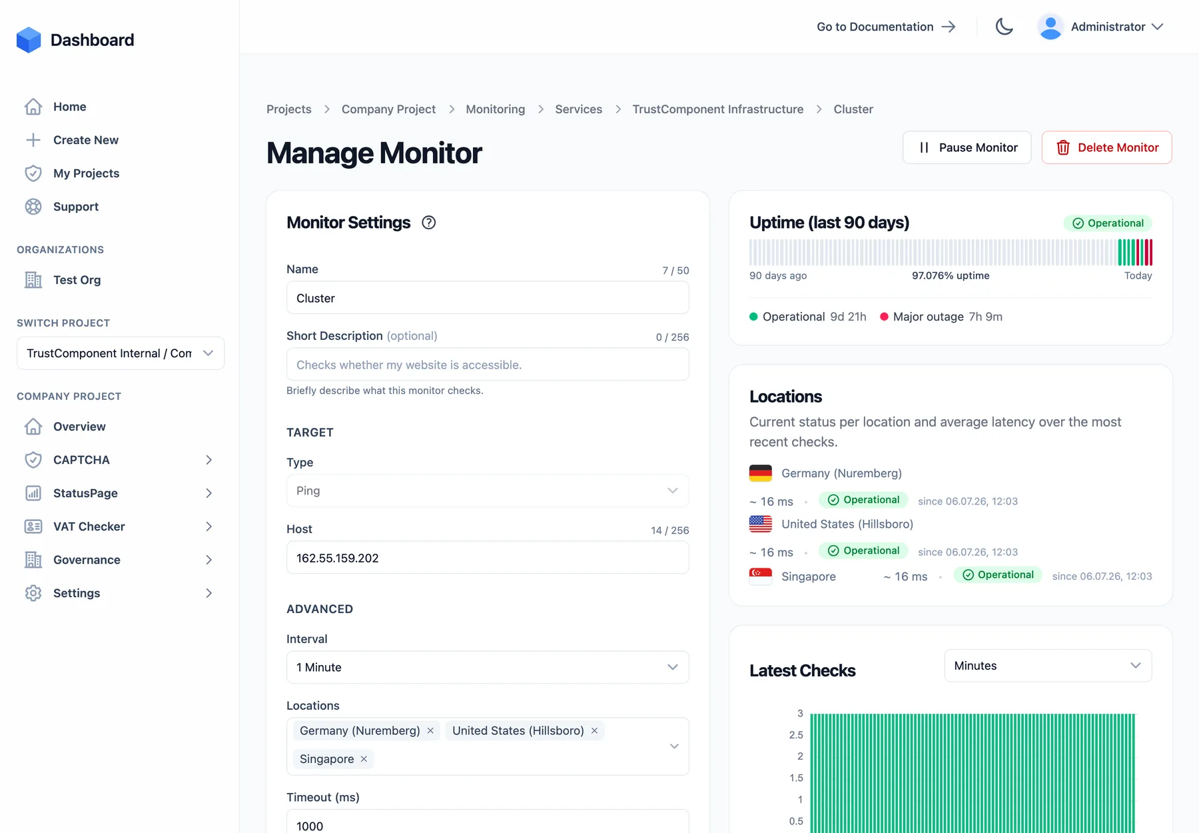Click the trash icon on Delete Monitor
1199x833 pixels.
1063,147
